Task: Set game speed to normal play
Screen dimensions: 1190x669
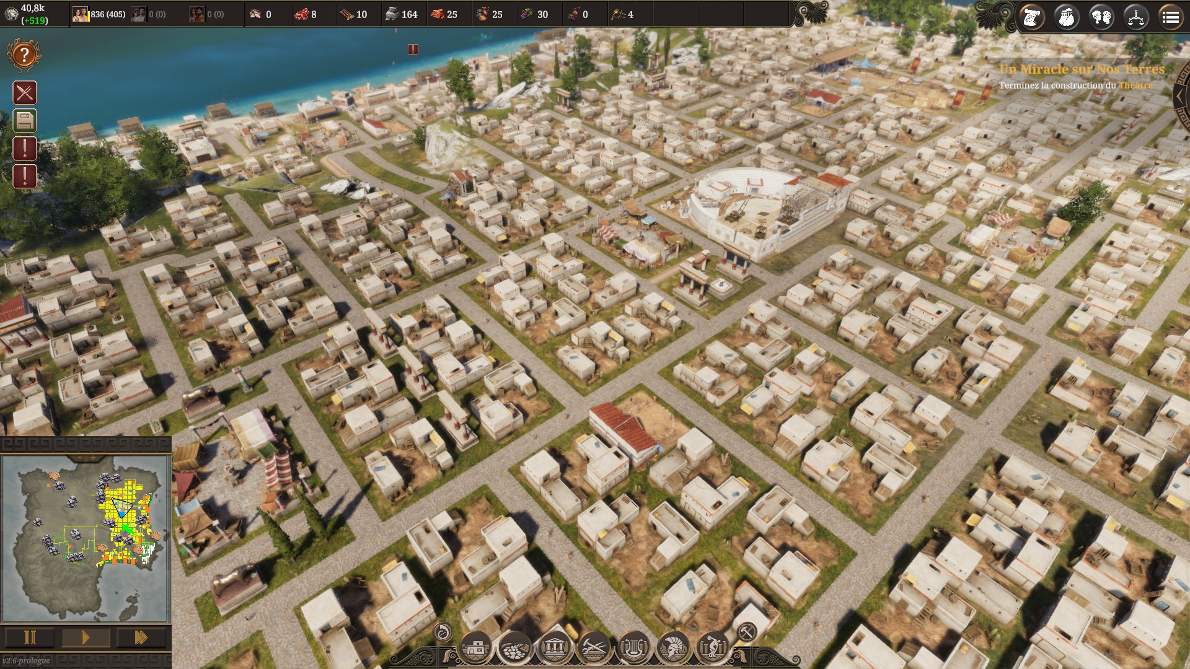Action: [x=86, y=637]
